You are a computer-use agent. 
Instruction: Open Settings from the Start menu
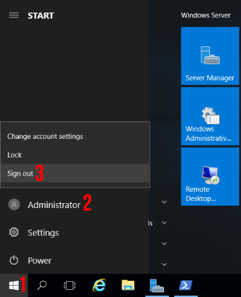[x=74, y=233]
